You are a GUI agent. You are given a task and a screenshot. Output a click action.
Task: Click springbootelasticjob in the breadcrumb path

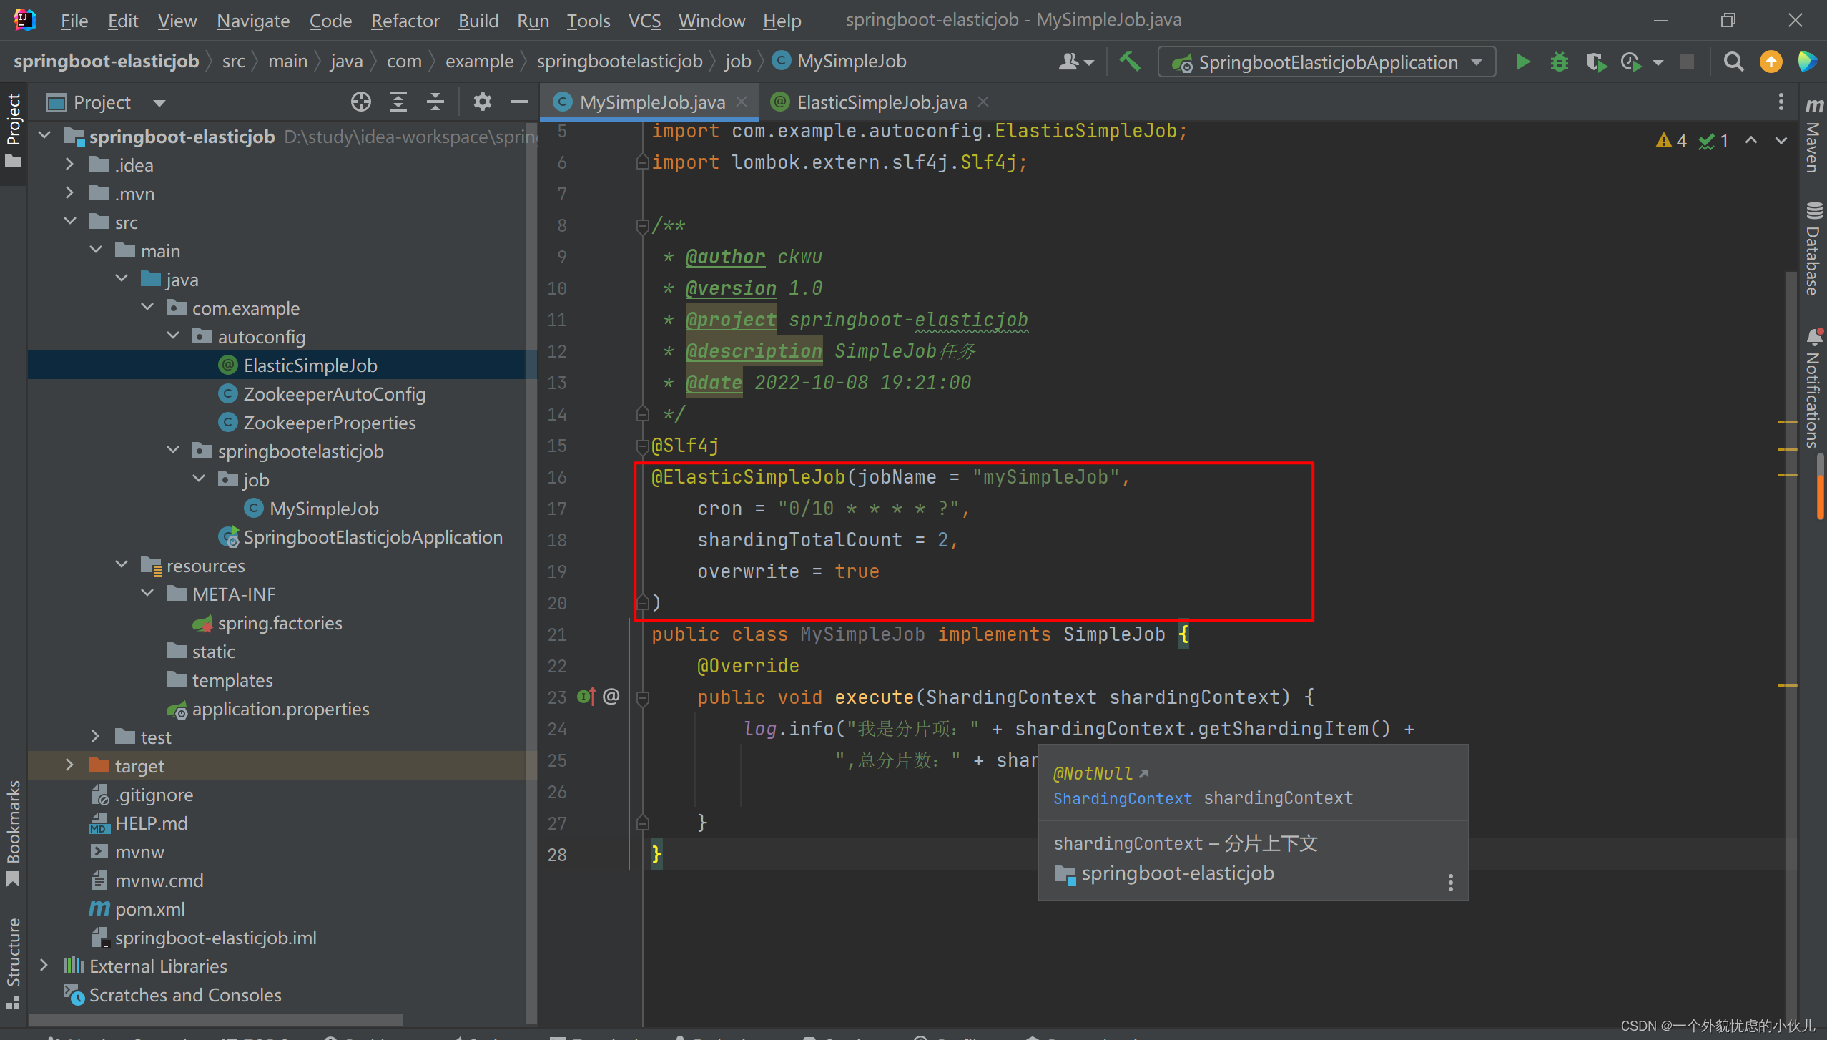click(x=619, y=62)
